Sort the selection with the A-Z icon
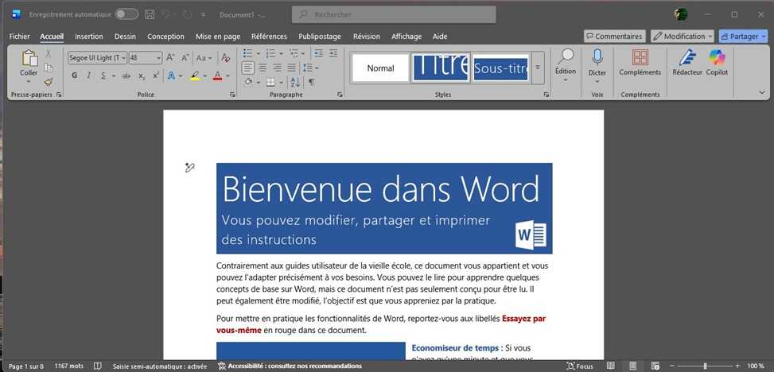 pyautogui.click(x=295, y=82)
